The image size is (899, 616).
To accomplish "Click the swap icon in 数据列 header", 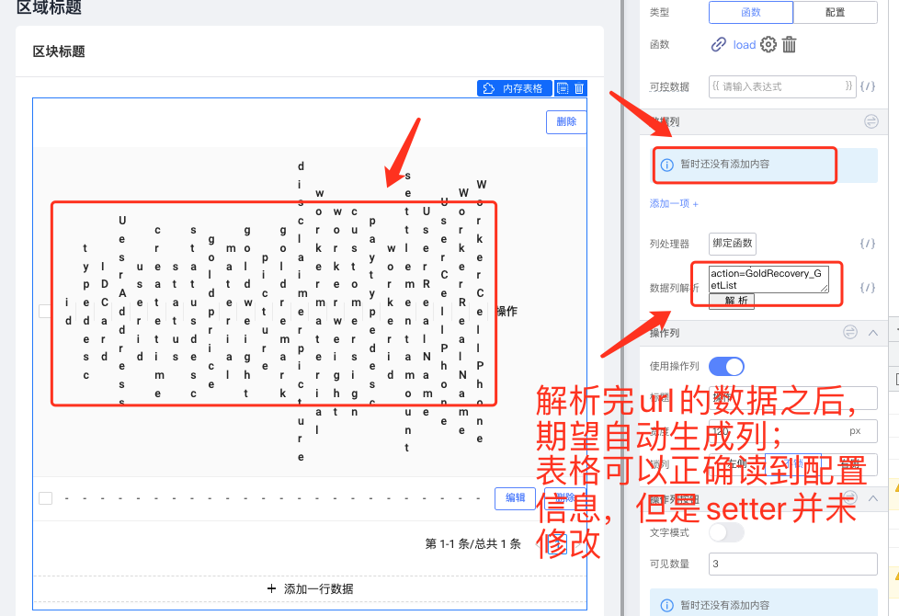I will coord(871,121).
